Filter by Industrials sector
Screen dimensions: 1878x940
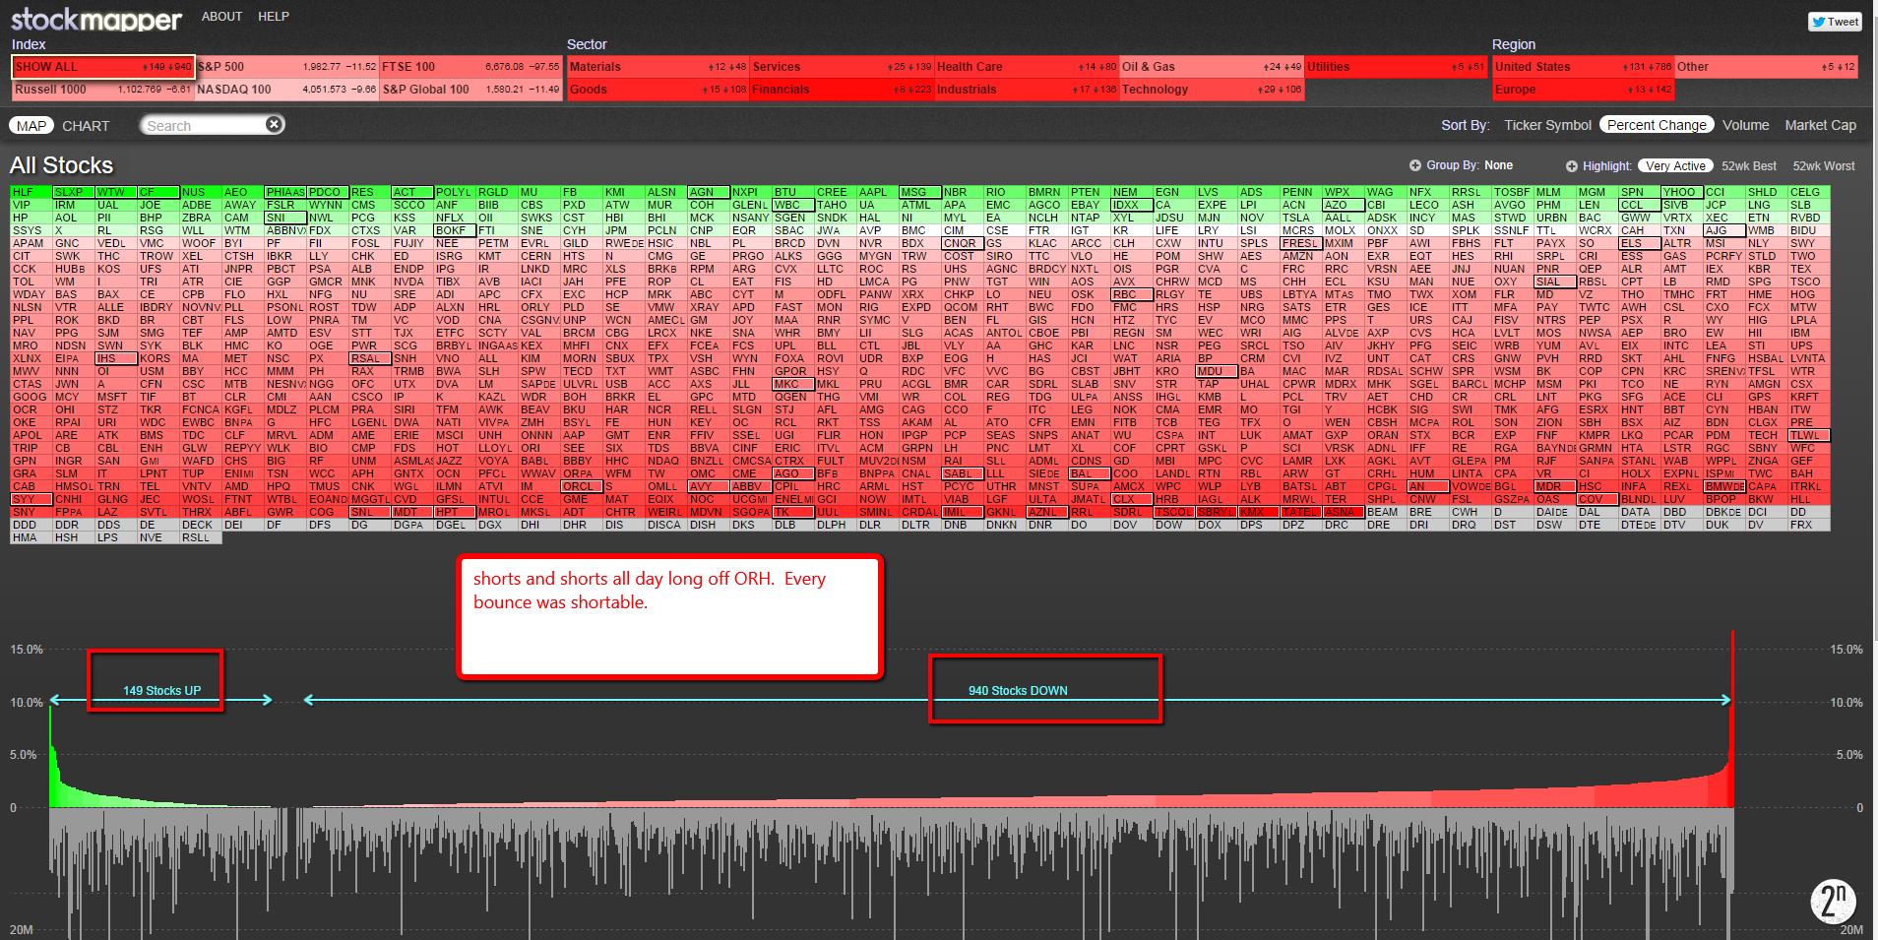click(x=1027, y=90)
